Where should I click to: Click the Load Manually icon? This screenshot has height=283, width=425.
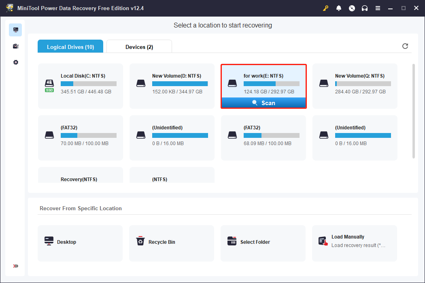point(323,241)
